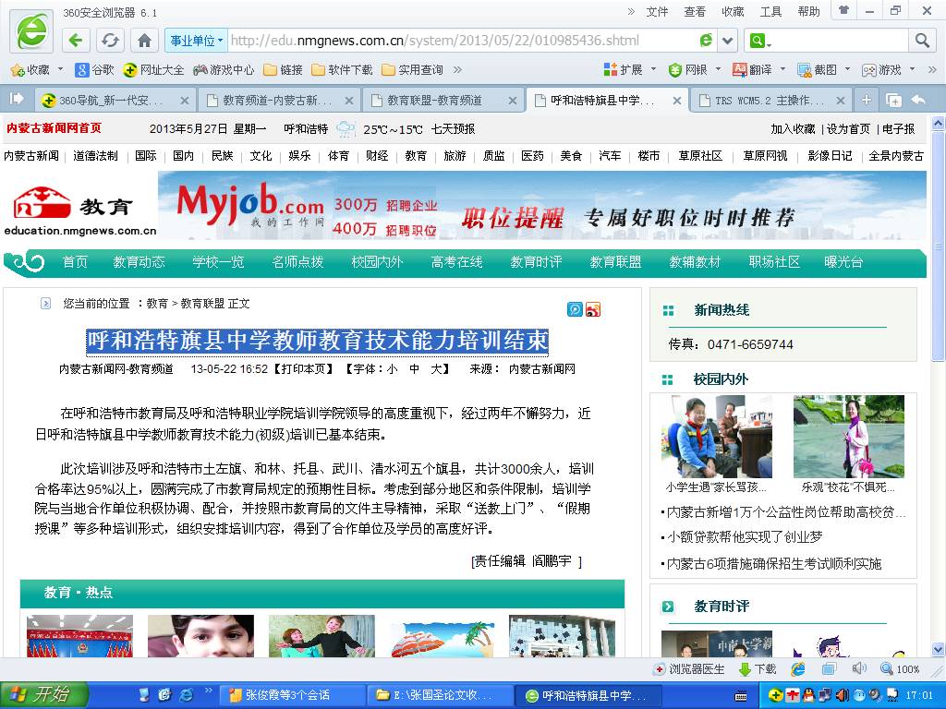The width and height of the screenshot is (946, 709).
Task: Expand the 100% zoom level control
Action: 900,668
